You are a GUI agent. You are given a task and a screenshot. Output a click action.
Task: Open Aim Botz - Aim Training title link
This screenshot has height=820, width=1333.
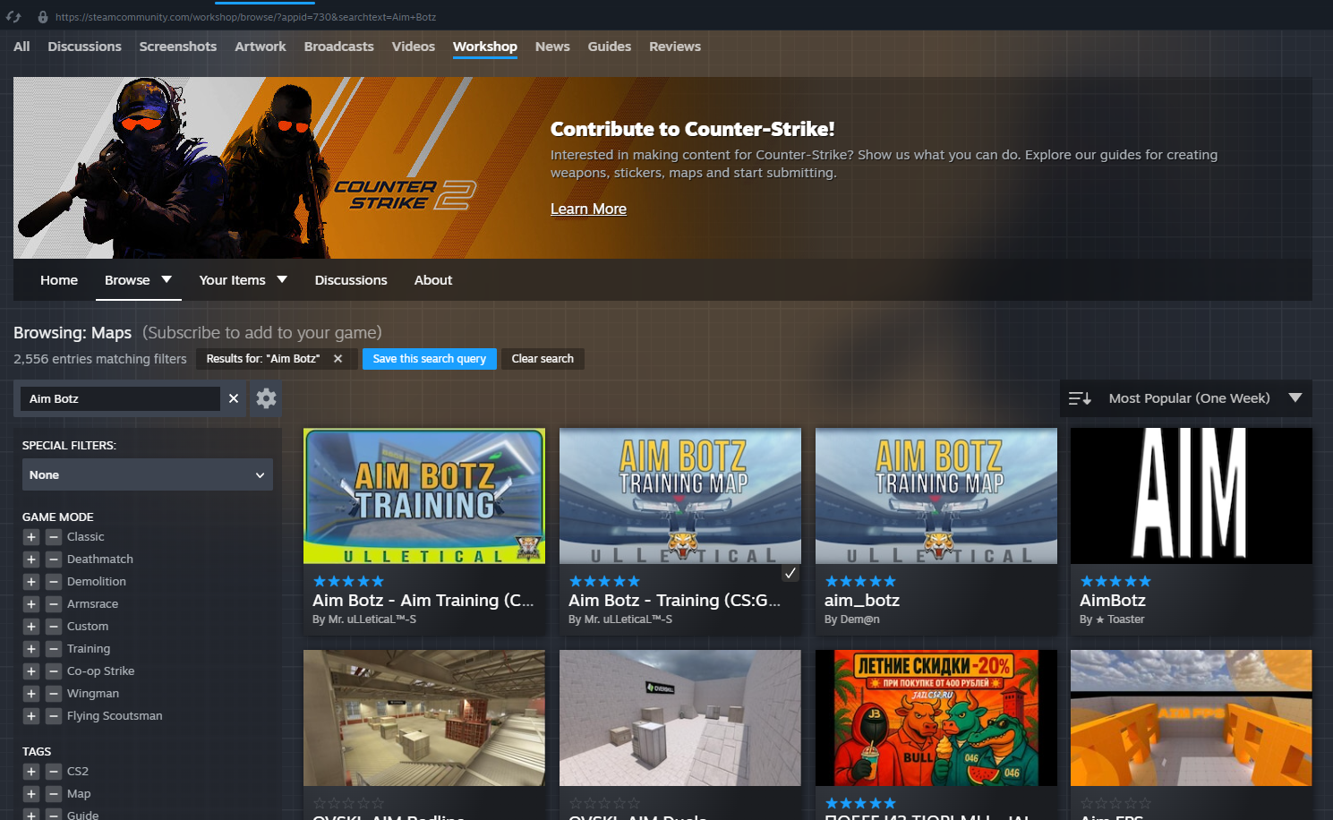point(423,601)
